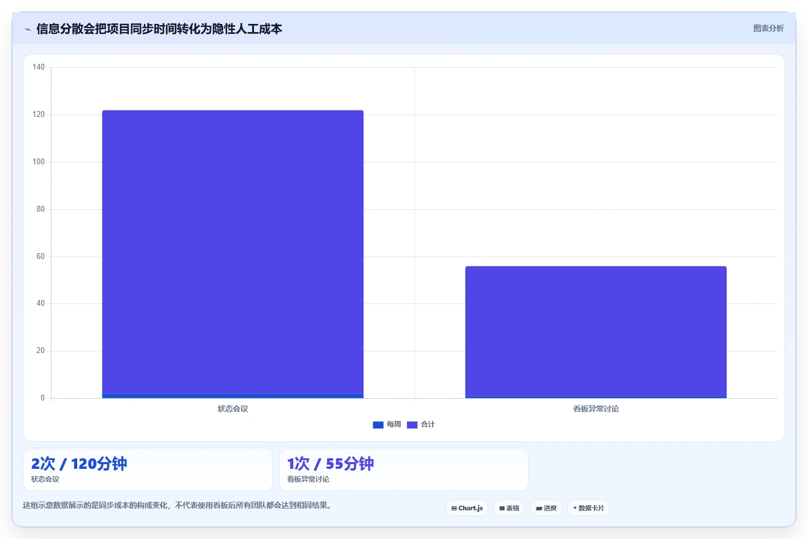Click the icon inside 表格 chip
808x539 pixels.
pyautogui.click(x=502, y=509)
